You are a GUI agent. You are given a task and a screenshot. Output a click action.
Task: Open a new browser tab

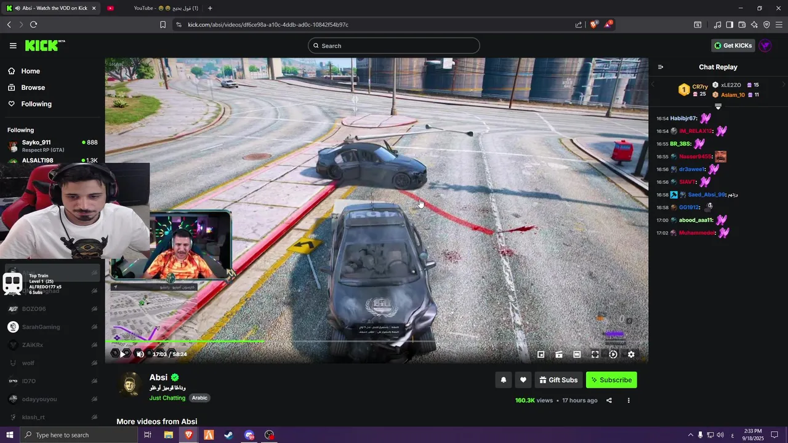(210, 8)
